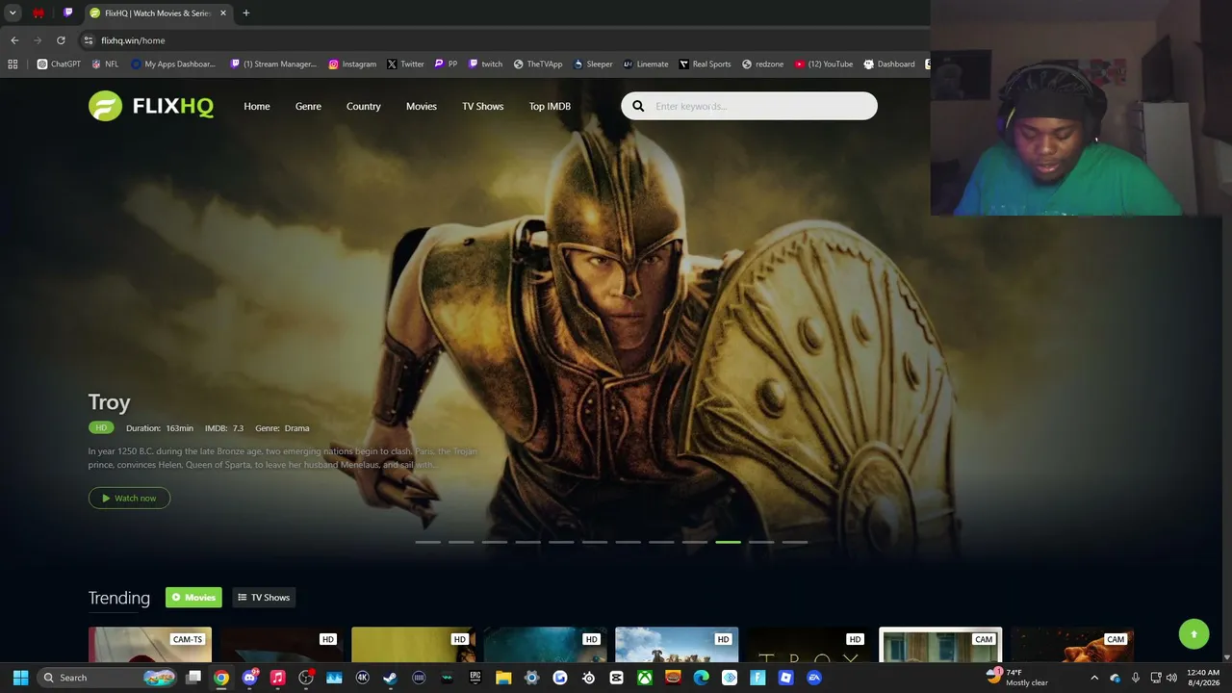1232x693 pixels.
Task: Open the Windows Start menu
Action: (20, 678)
